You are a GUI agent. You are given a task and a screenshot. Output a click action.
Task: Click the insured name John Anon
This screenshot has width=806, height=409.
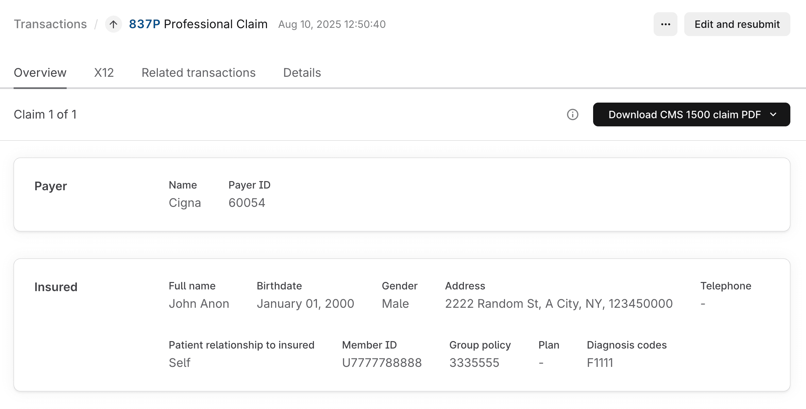coord(199,304)
